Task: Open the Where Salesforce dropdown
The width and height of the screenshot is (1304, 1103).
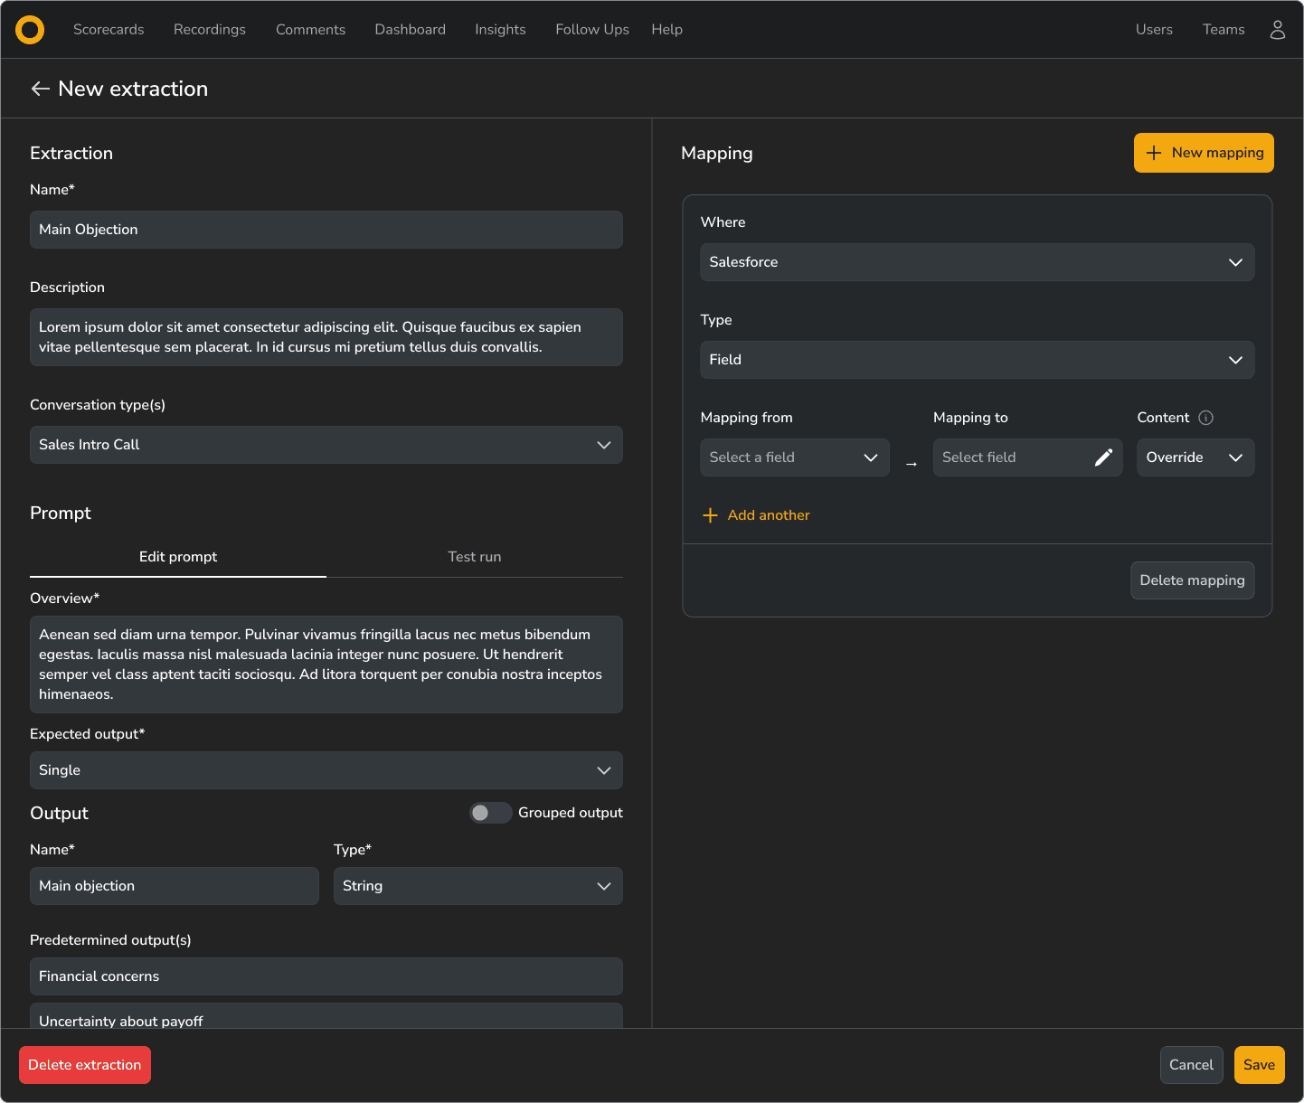Action: (x=977, y=262)
